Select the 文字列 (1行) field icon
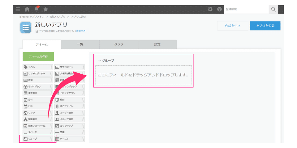This screenshot has width=297, height=148. [57, 67]
